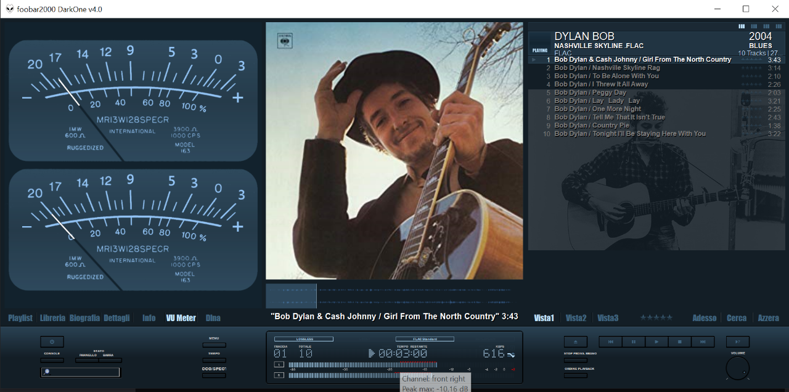Rate the Nashville Skyline Rag track stars
Viewport: 789px width, 392px height.
[x=751, y=68]
